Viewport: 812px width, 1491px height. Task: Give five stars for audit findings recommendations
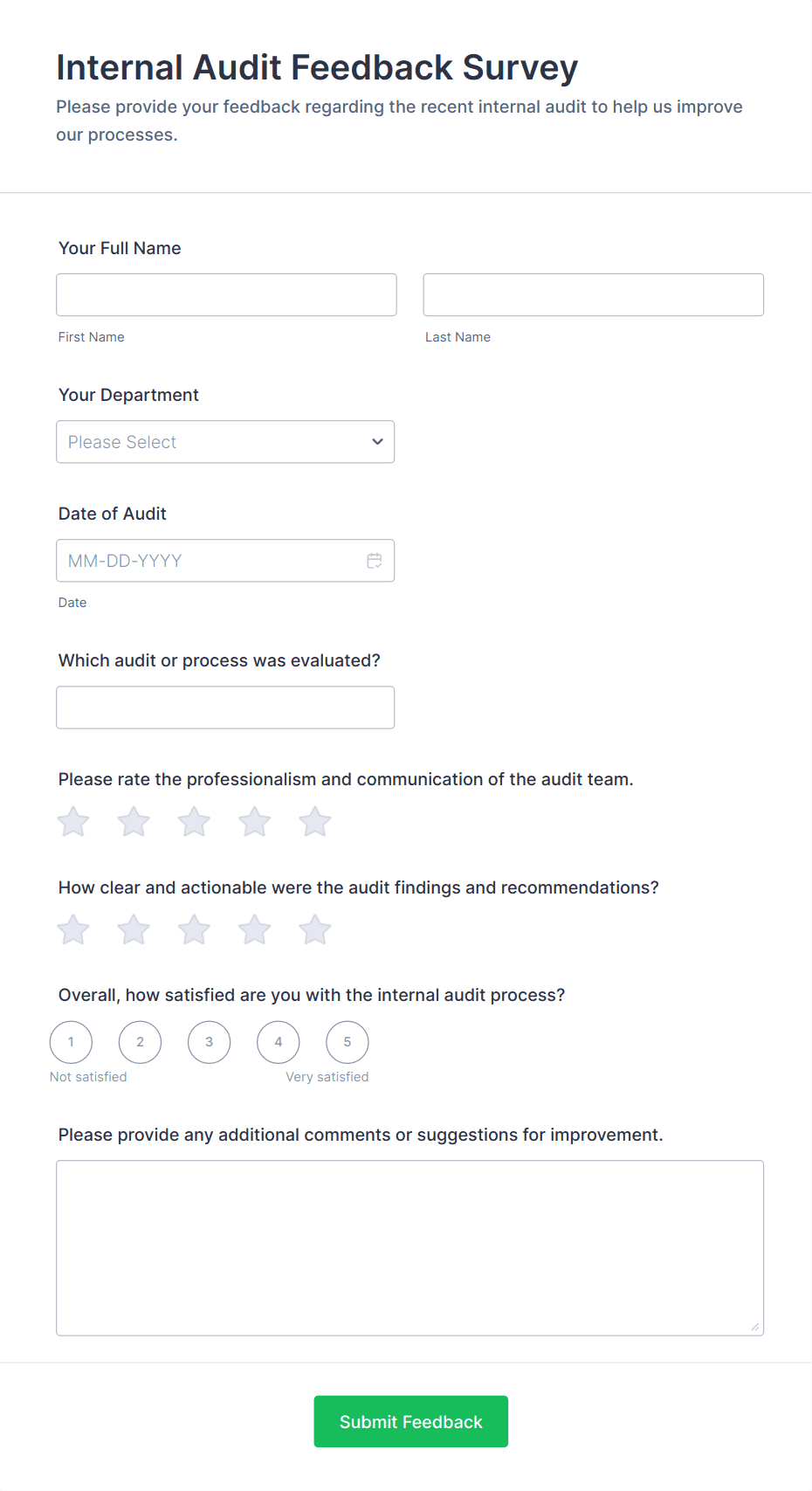coord(314,929)
